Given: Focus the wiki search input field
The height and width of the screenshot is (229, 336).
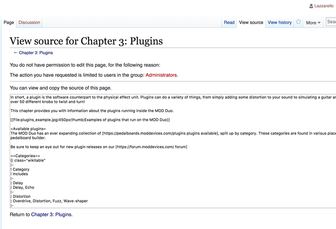Looking at the screenshot, I should click(331, 22).
